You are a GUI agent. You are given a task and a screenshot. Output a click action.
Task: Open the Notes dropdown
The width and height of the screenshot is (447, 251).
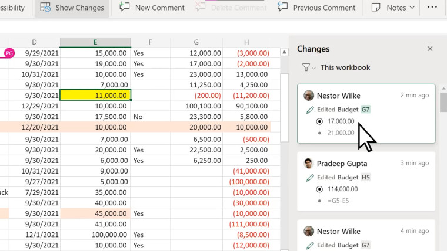[x=393, y=8]
